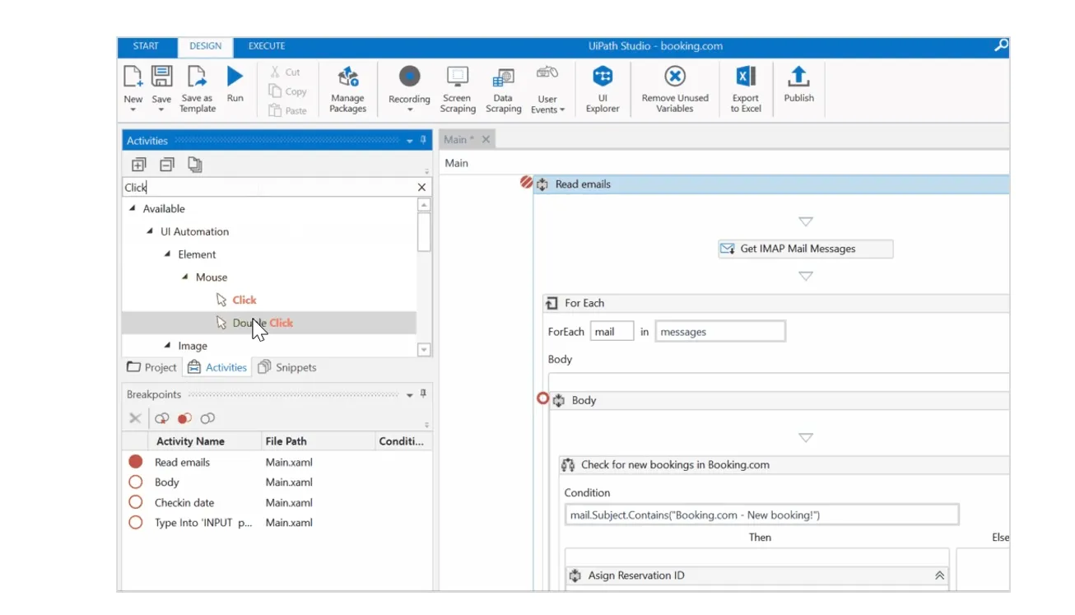Screen dimensions: 1075x615
Task: Pin the Activities panel
Action: 424,140
